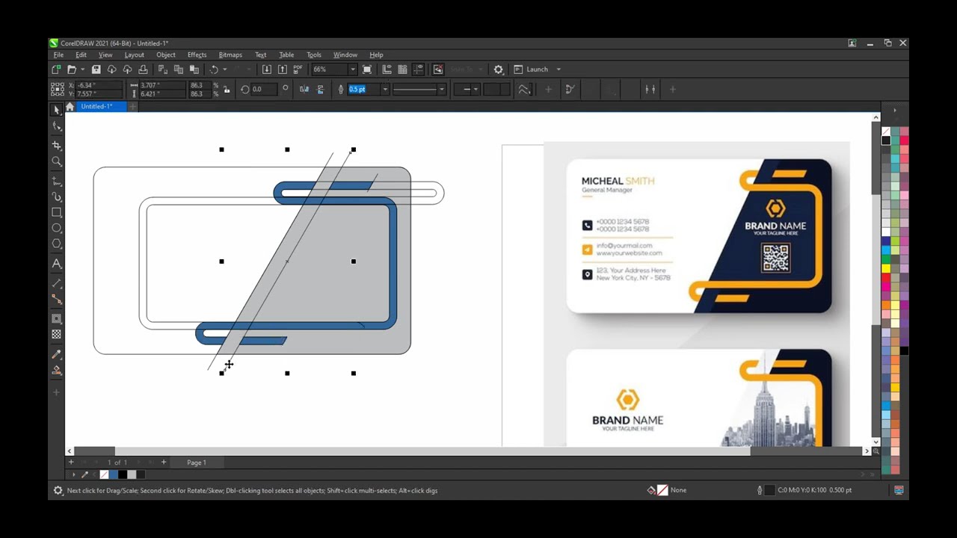Click the Full-screen preview icon
This screenshot has height=538, width=957.
pos(367,69)
